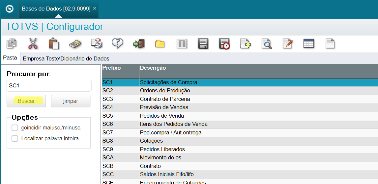Click the Copy icon in the toolbar
Image resolution: width=378 pixels, height=184 pixels.
11,44
